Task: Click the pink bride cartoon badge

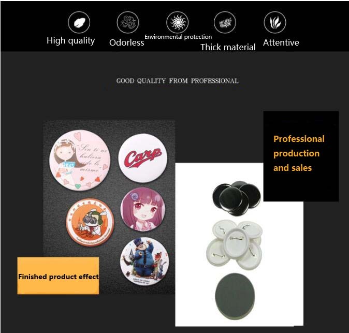Action: (x=80, y=160)
